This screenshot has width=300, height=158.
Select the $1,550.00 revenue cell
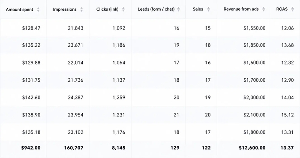(255, 28)
